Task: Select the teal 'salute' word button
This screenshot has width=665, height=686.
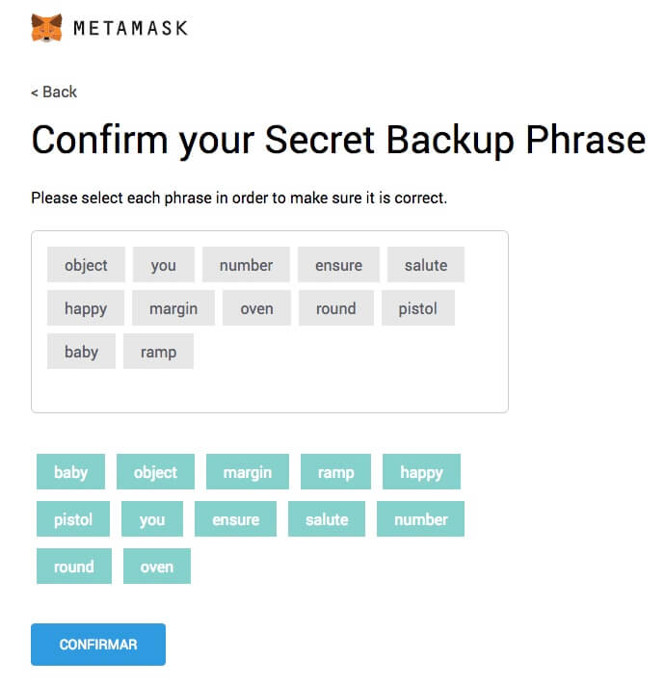Action: pyautogui.click(x=327, y=519)
